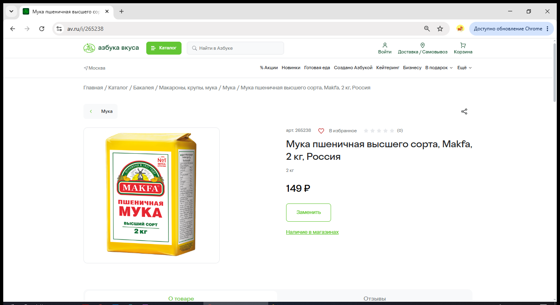Screen dimensions: 560x305
Task: Click the арт. 265238 article number
Action: [x=299, y=131]
